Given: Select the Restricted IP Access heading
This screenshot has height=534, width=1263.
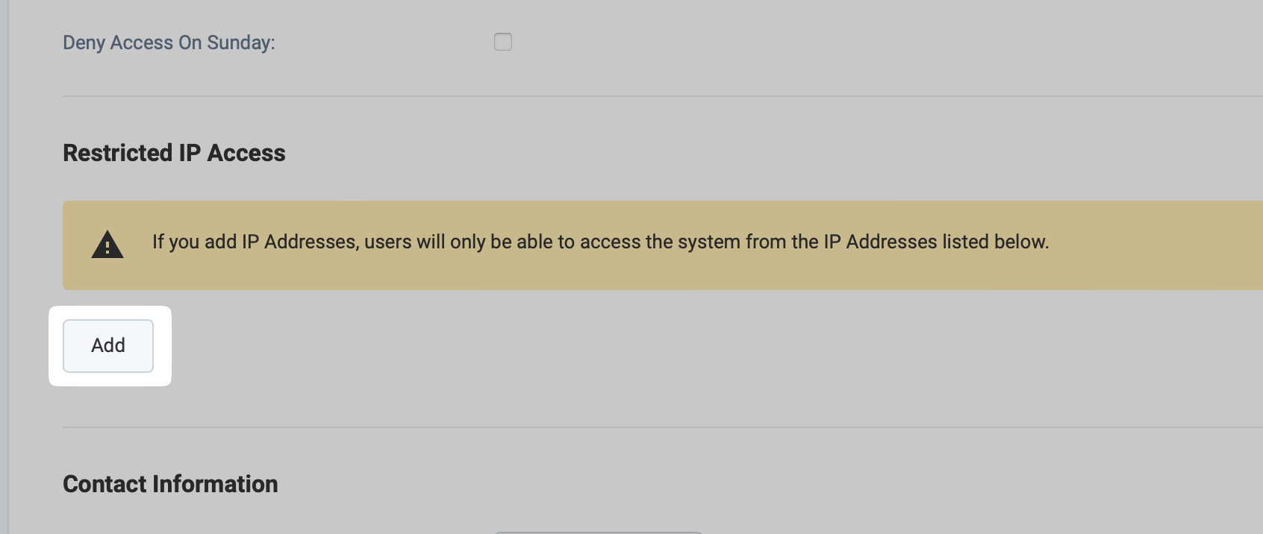Looking at the screenshot, I should coord(174,153).
